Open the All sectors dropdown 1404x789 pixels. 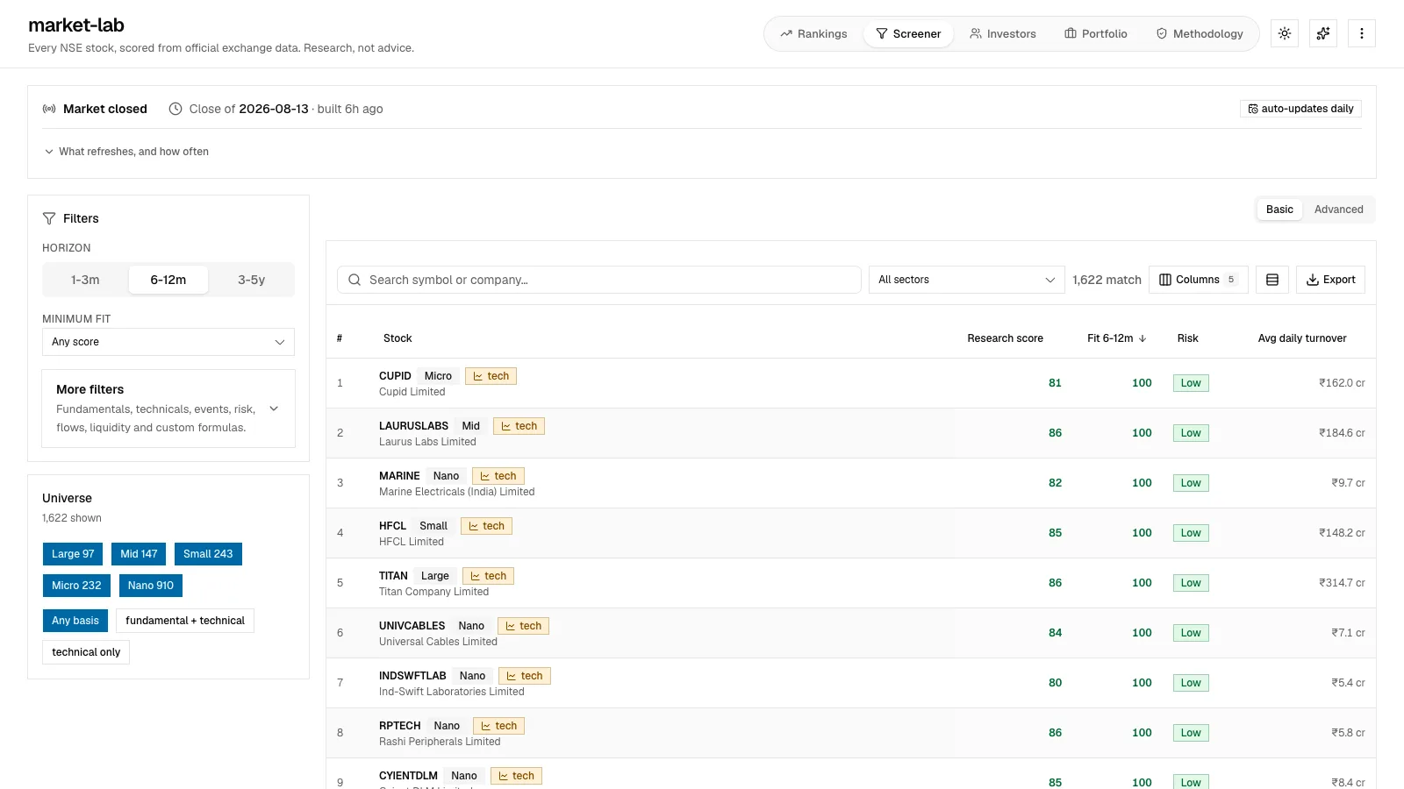pos(967,280)
